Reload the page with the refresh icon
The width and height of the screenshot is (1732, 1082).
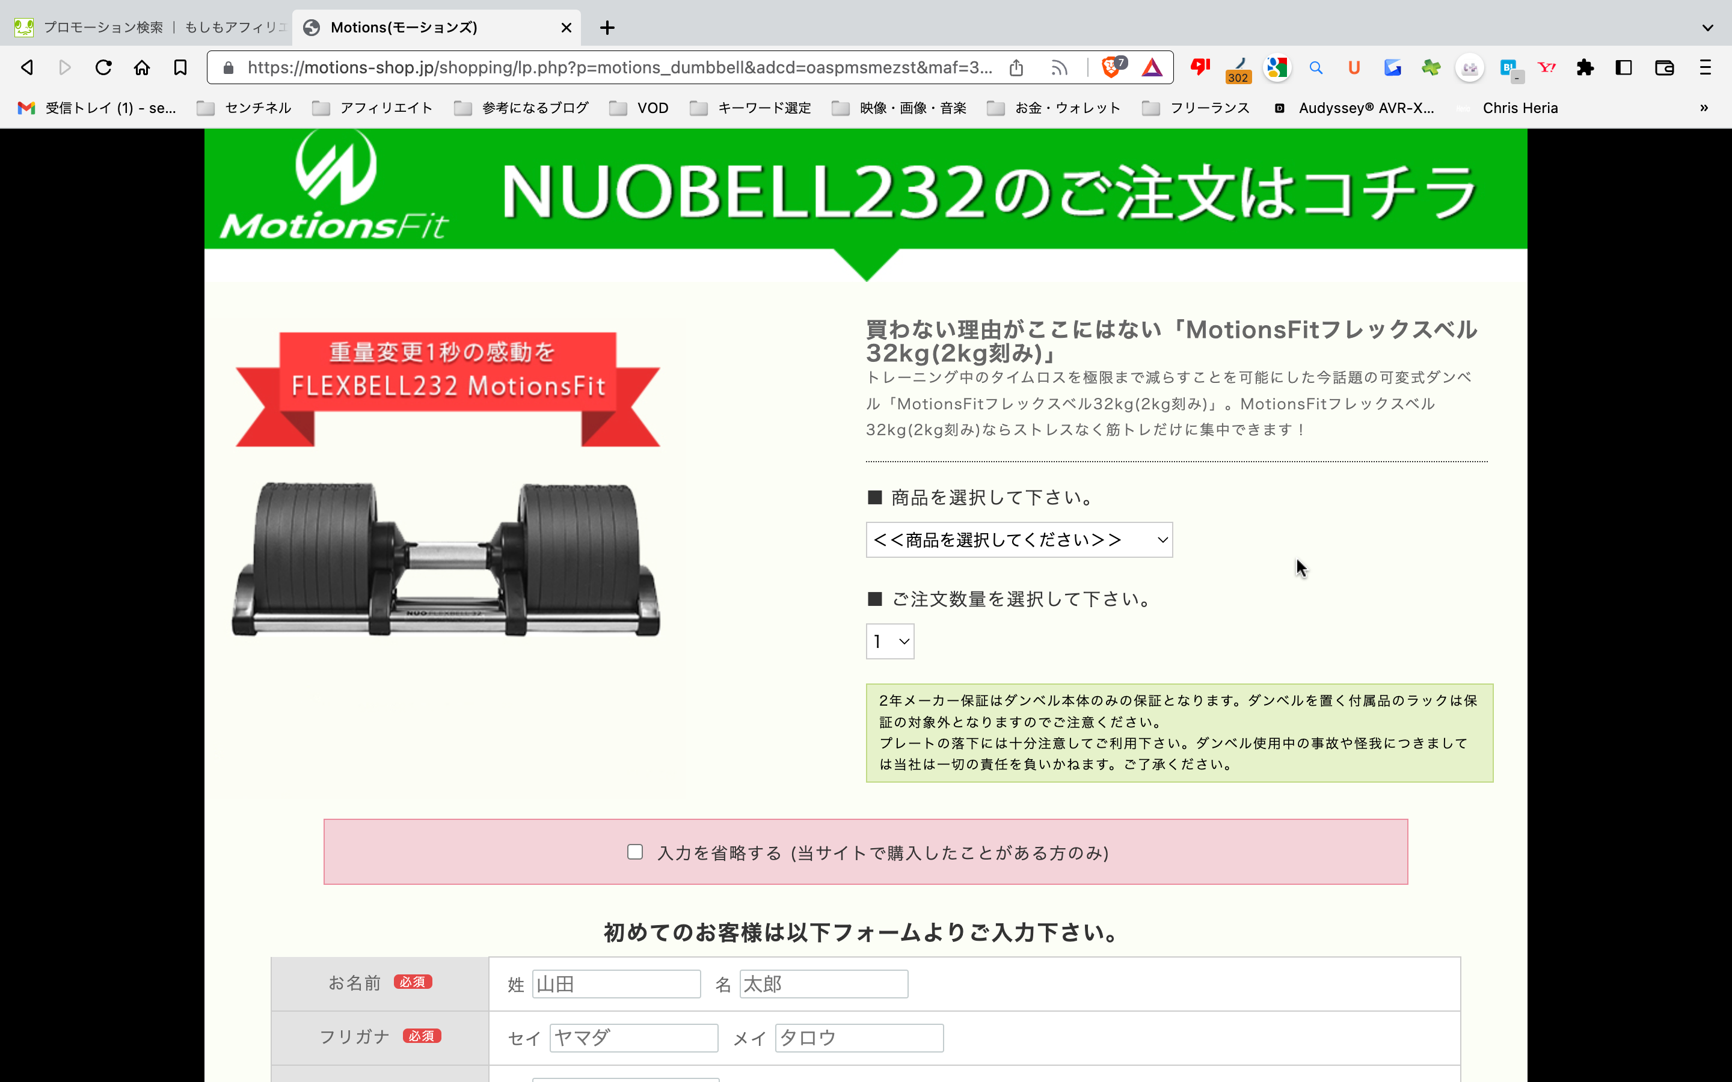click(104, 67)
